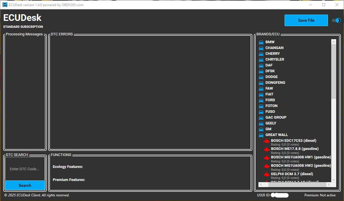The height and width of the screenshot is (201, 344).
Task: Expand the CHANGAN brand
Action: [275, 47]
